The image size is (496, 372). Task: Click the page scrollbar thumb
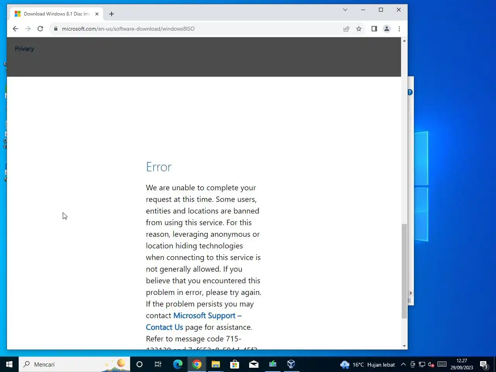click(404, 271)
